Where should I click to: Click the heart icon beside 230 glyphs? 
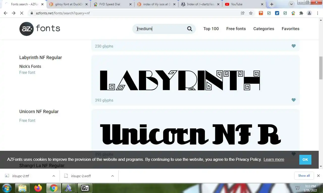coord(293,46)
